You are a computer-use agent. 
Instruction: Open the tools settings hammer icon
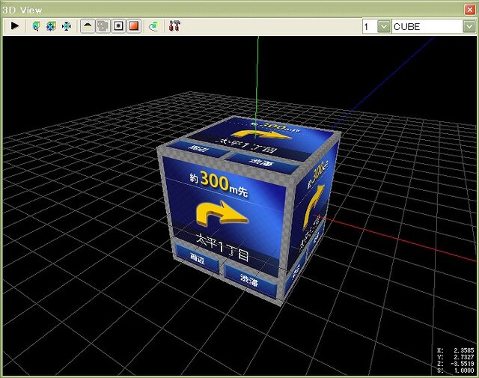(x=174, y=26)
